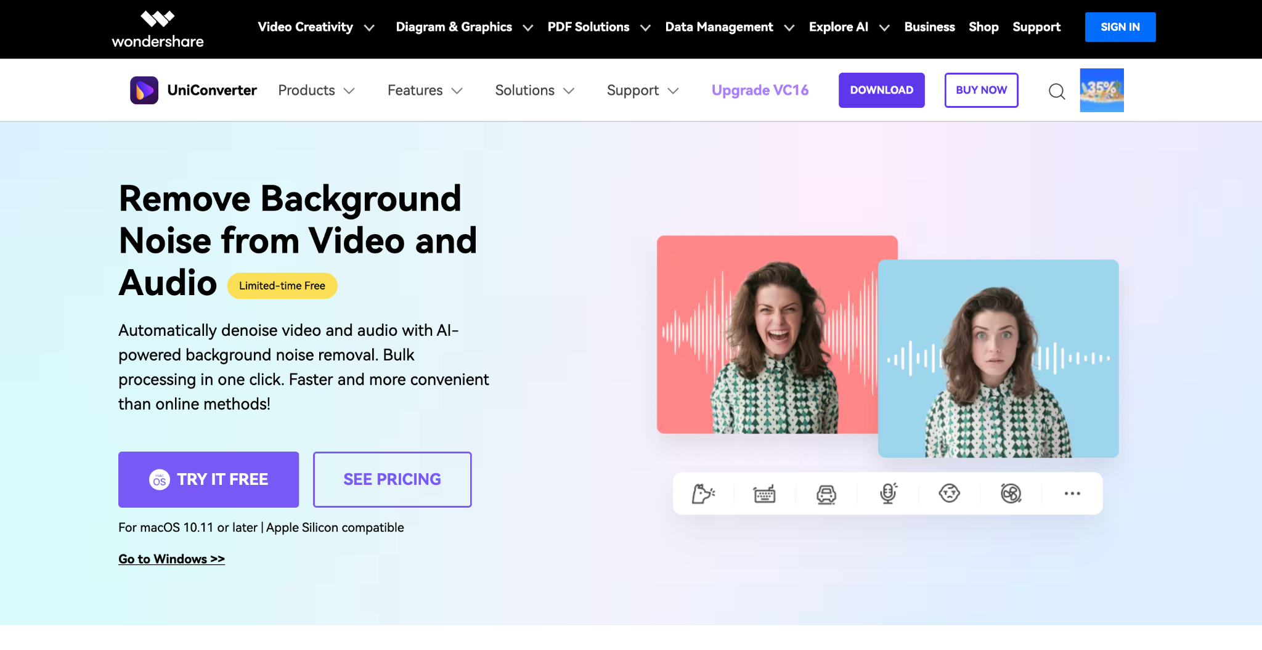Click the macOS icon in Try It Free
The image size is (1262, 650).
click(160, 479)
